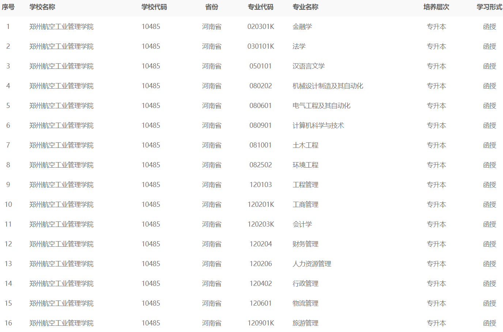Screen dimensions: 503x332
Task: Select the major name 行政管理
Action: point(306,284)
